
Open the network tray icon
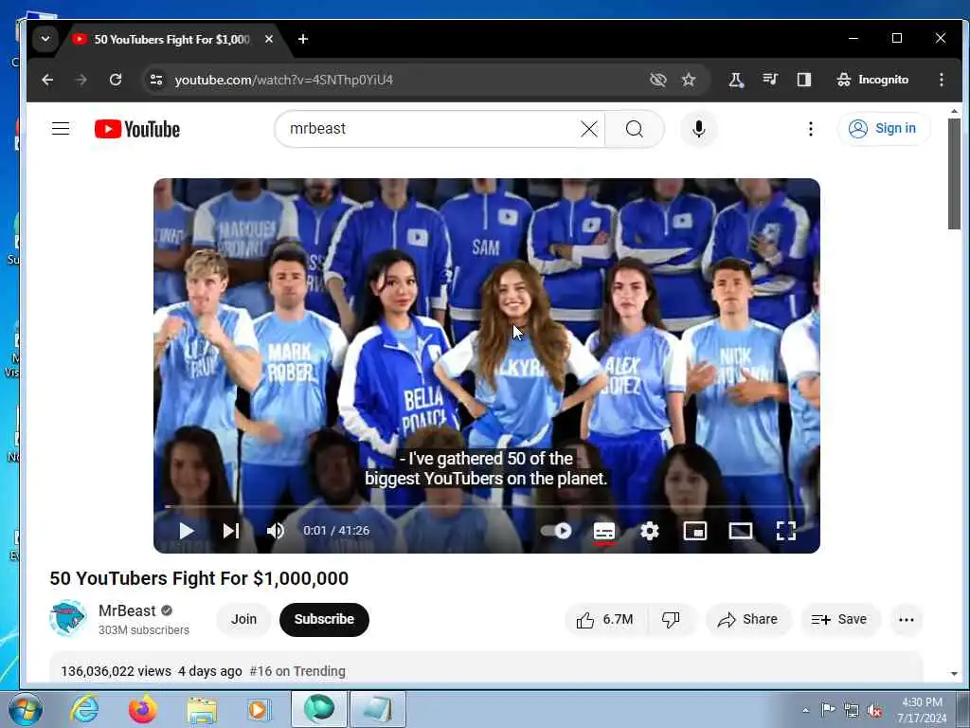852,711
